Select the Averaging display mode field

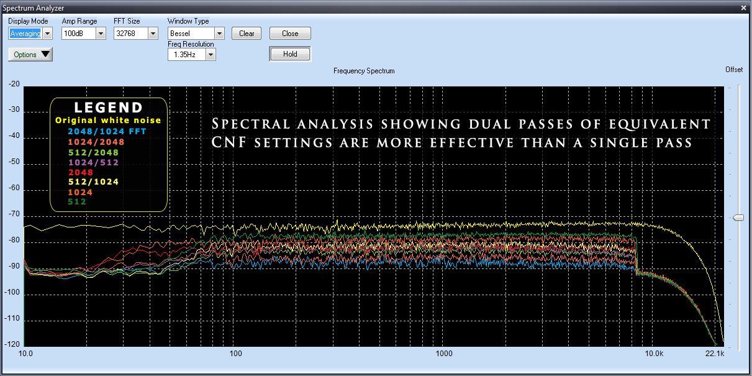(25, 34)
